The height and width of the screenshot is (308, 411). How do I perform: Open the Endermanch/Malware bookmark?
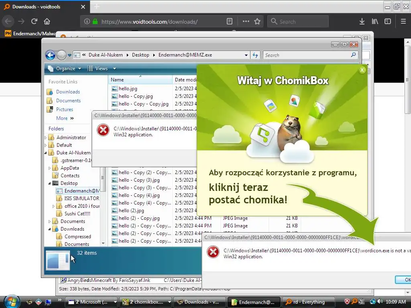pos(31,34)
